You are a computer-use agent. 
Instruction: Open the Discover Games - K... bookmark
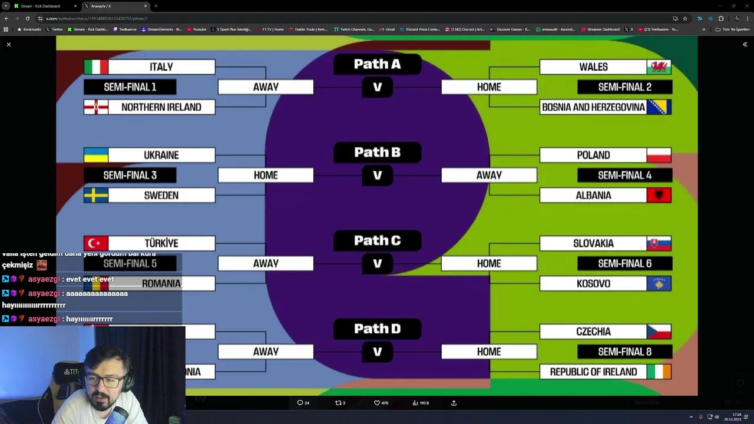(510, 29)
